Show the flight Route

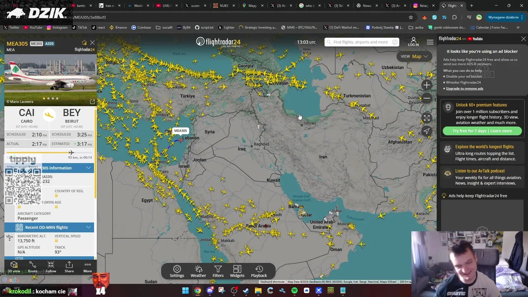33,267
